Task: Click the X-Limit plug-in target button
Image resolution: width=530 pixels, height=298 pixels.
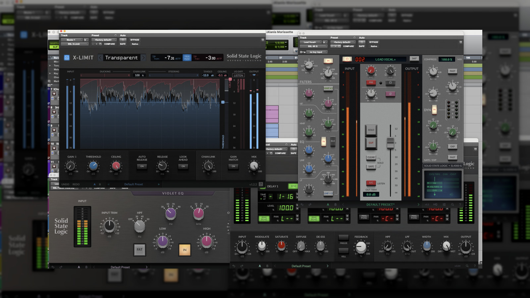Action: (x=263, y=40)
